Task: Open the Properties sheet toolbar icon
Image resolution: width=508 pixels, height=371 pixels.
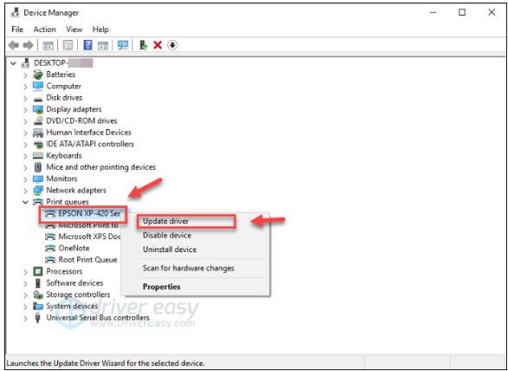Action: 68,45
